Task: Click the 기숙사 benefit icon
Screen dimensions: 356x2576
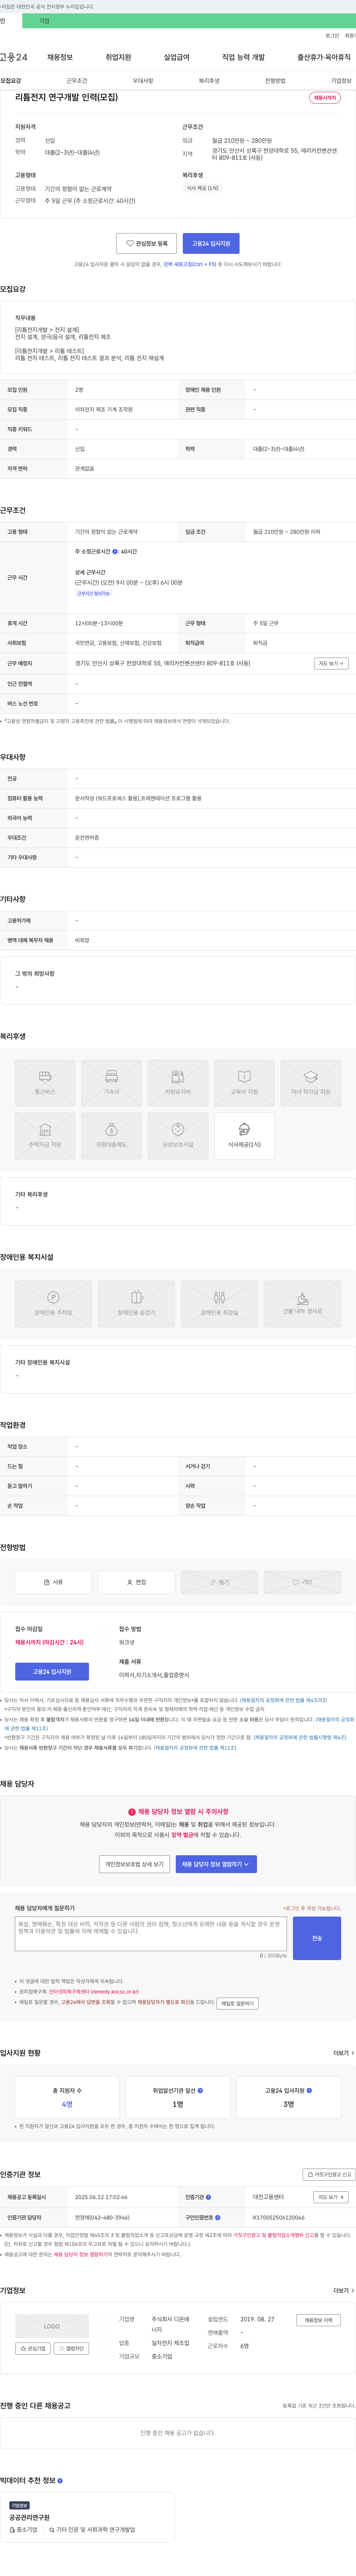Action: tap(112, 1083)
